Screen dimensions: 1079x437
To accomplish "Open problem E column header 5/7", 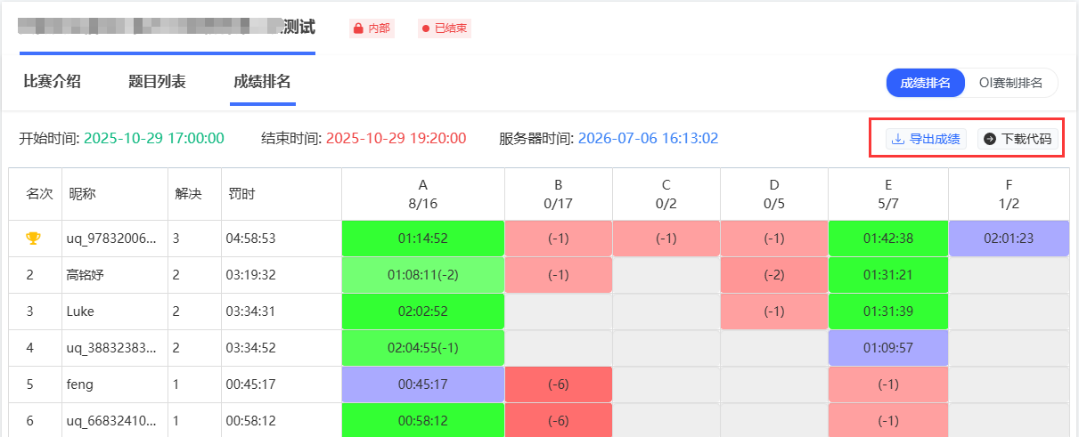I will pos(888,194).
